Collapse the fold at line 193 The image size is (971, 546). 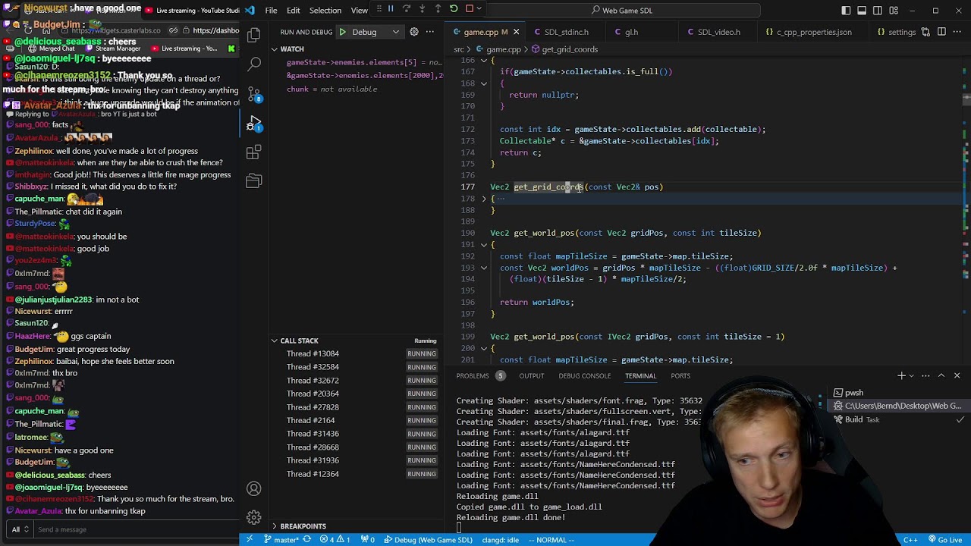point(484,268)
